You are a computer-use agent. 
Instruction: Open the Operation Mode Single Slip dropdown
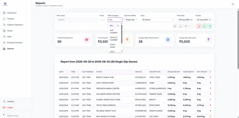(131, 20)
